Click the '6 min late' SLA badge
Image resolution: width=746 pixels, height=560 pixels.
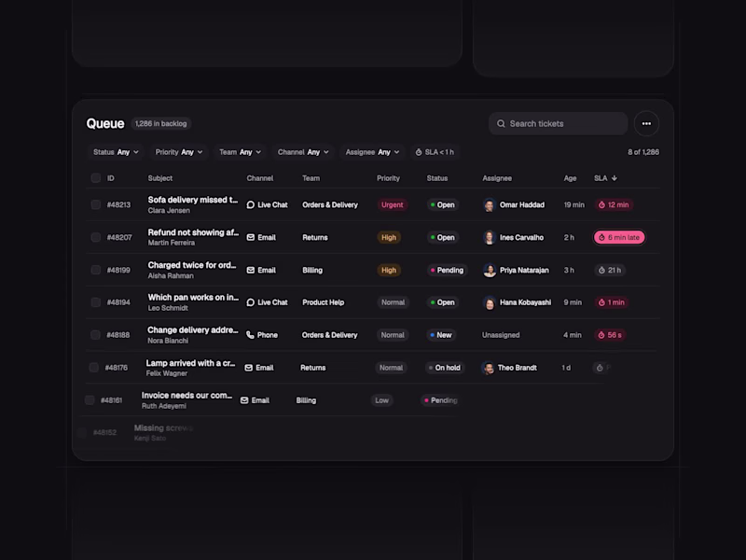tap(619, 237)
